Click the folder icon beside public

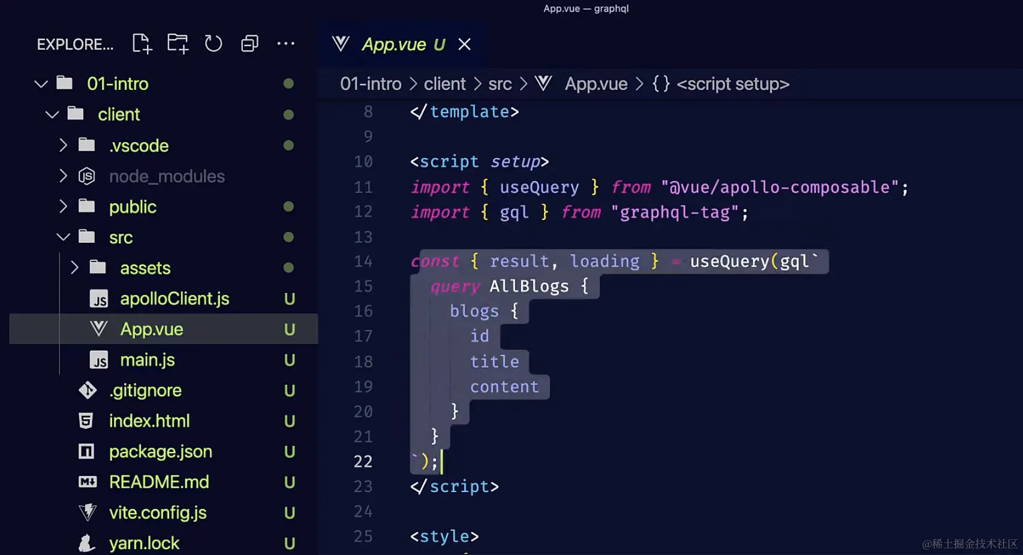coord(87,206)
